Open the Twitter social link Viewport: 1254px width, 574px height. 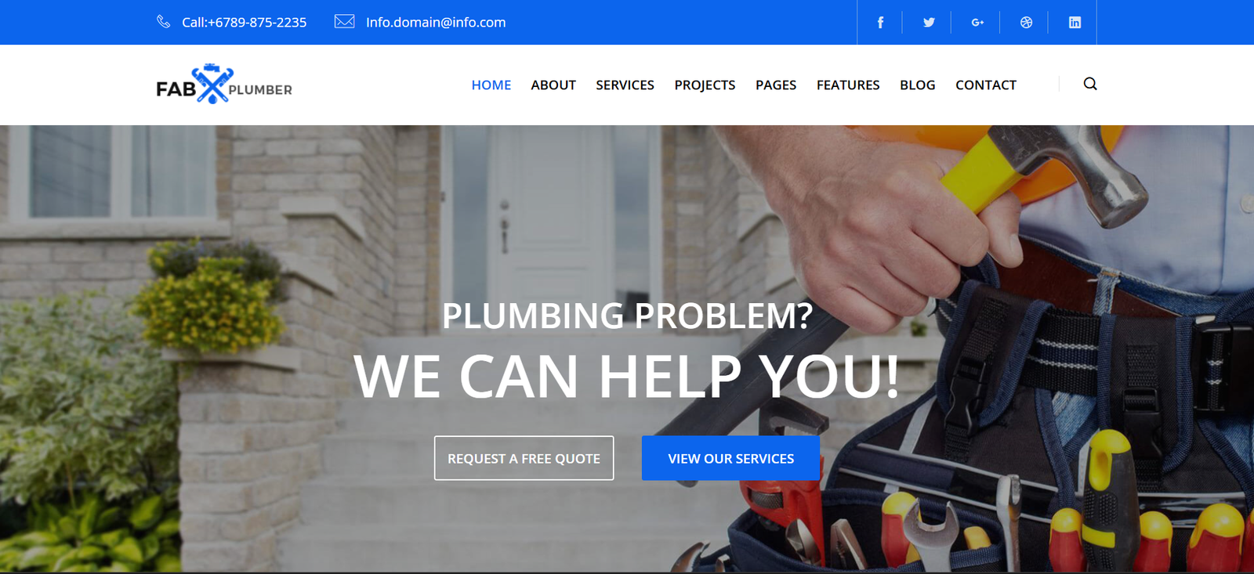(x=929, y=23)
